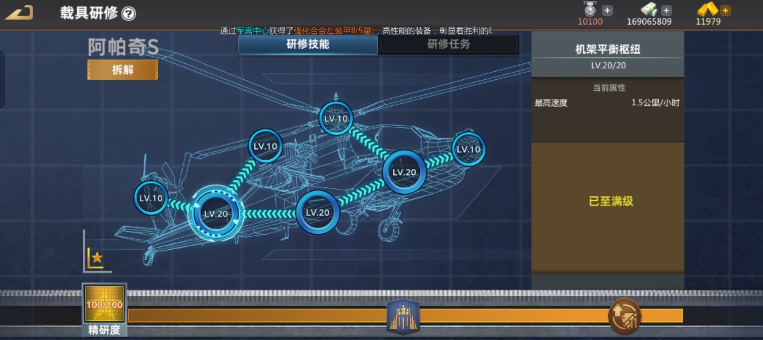Add more cash via the plus icon
This screenshot has height=340, width=763.
coord(666,10)
